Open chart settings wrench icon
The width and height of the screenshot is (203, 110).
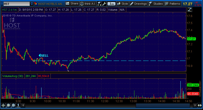coord(104,4)
